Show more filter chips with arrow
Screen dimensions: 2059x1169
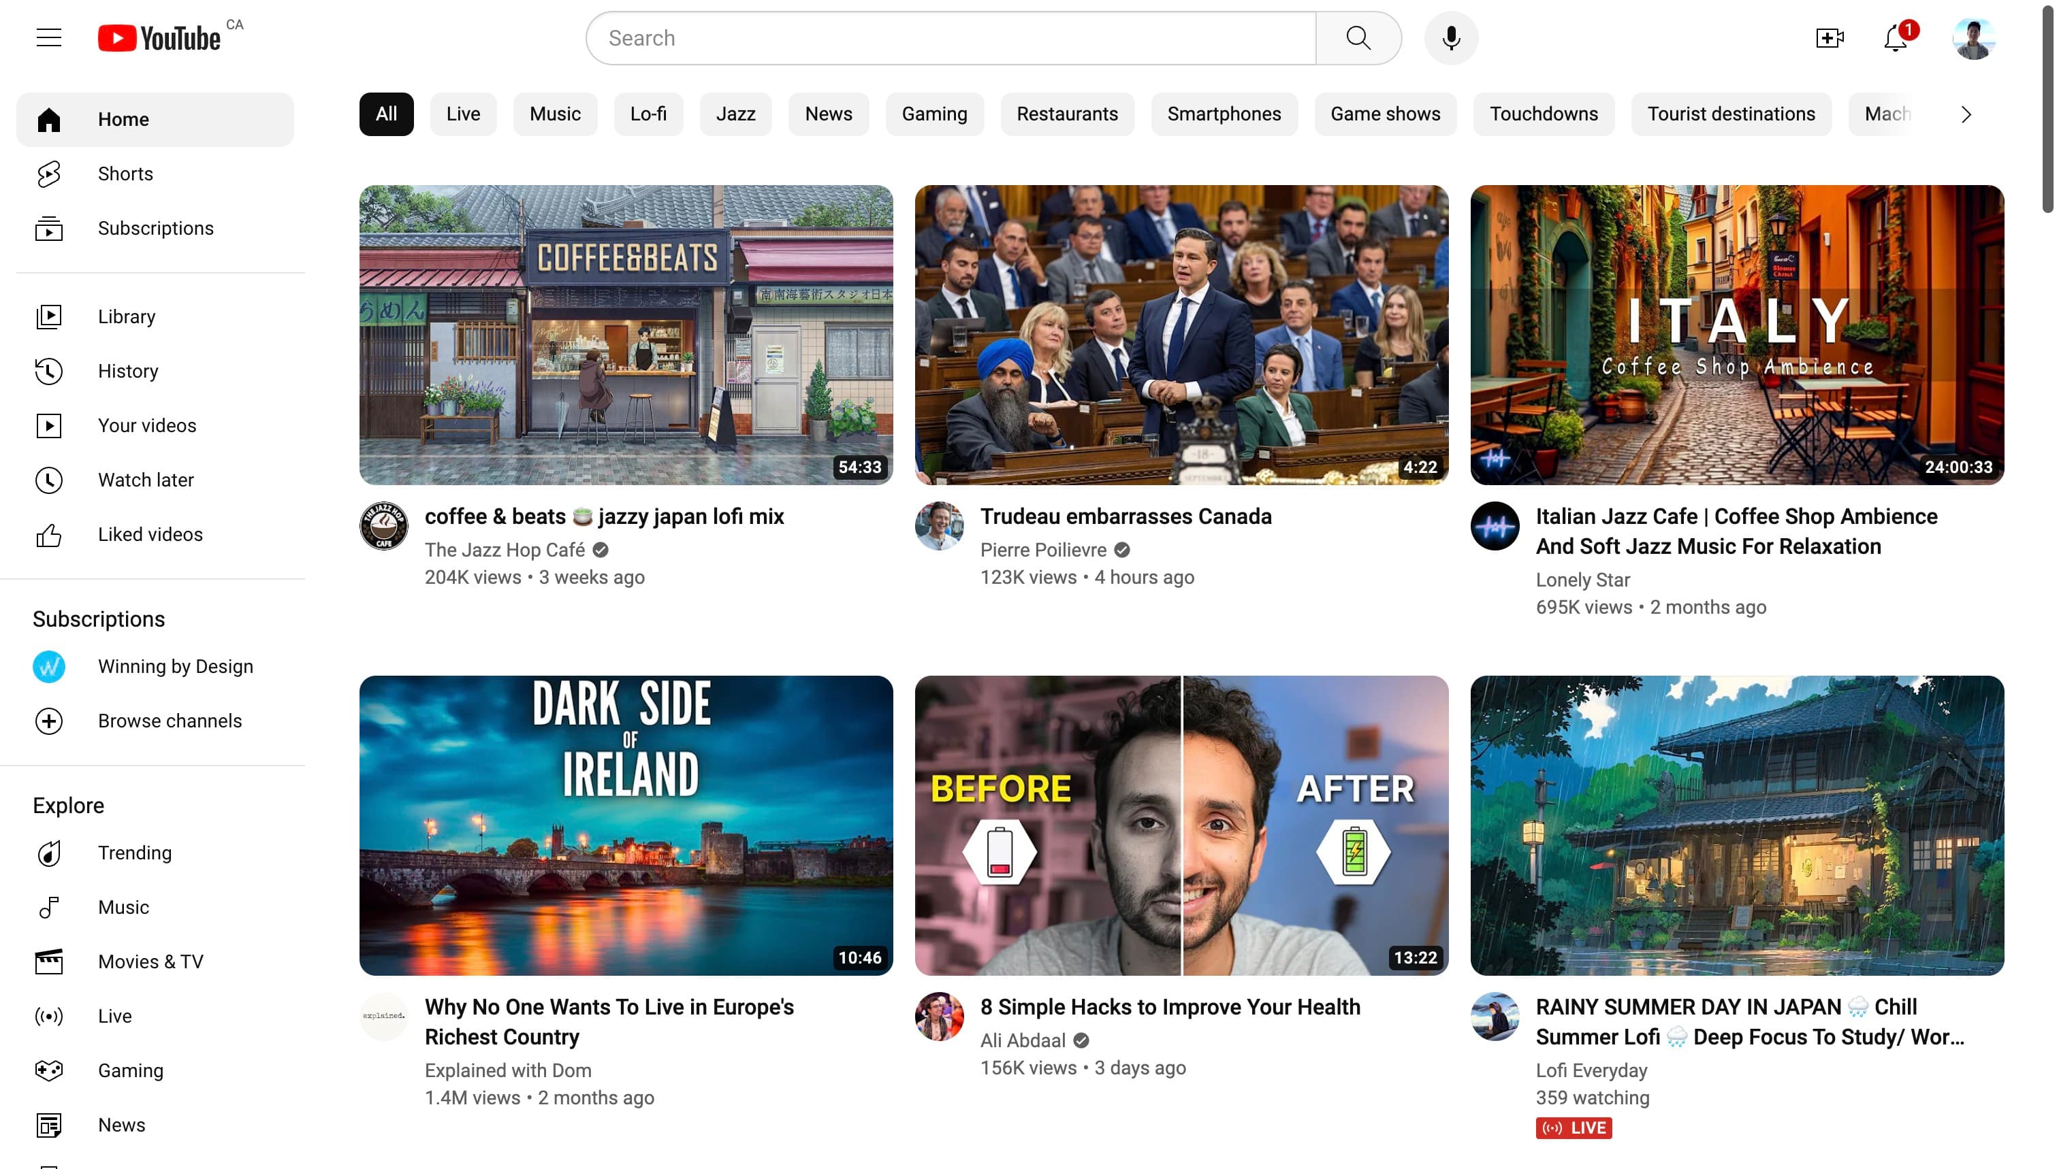pos(1966,115)
